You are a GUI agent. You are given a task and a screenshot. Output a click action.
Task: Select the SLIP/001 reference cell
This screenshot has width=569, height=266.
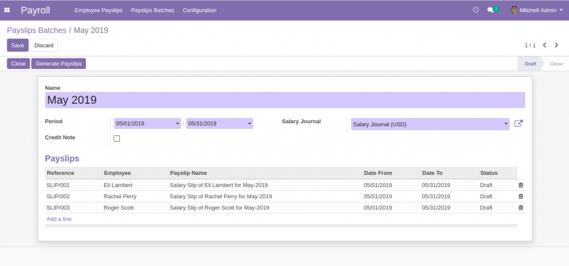pyautogui.click(x=74, y=185)
